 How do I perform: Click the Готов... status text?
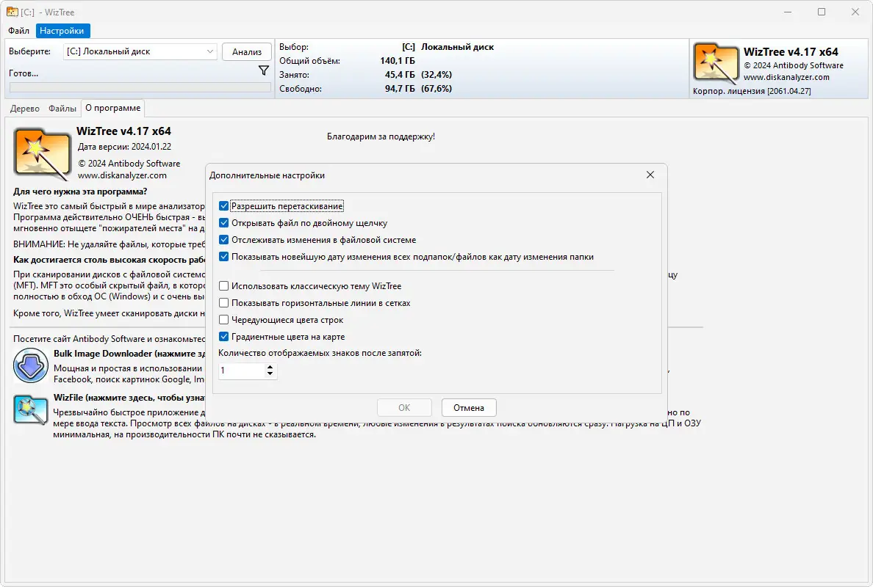(24, 73)
